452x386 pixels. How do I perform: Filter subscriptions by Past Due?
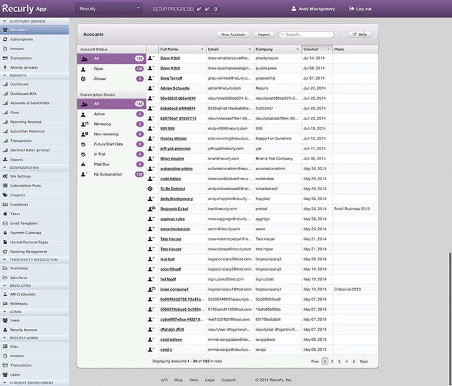102,164
